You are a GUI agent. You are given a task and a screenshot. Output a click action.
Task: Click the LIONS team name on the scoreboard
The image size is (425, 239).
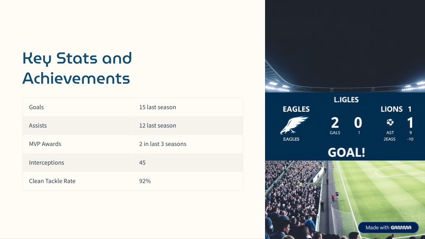click(391, 109)
